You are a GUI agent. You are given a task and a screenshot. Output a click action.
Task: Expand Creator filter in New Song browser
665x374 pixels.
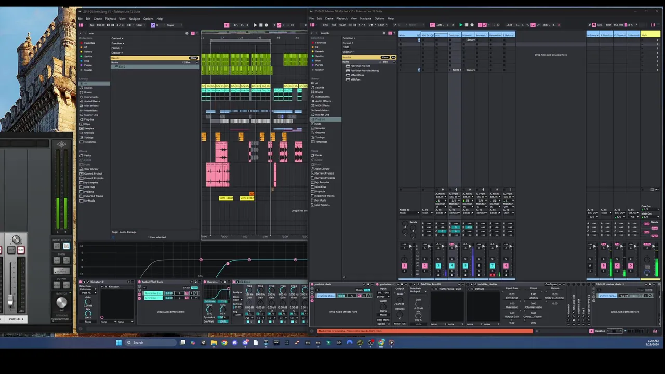[117, 52]
